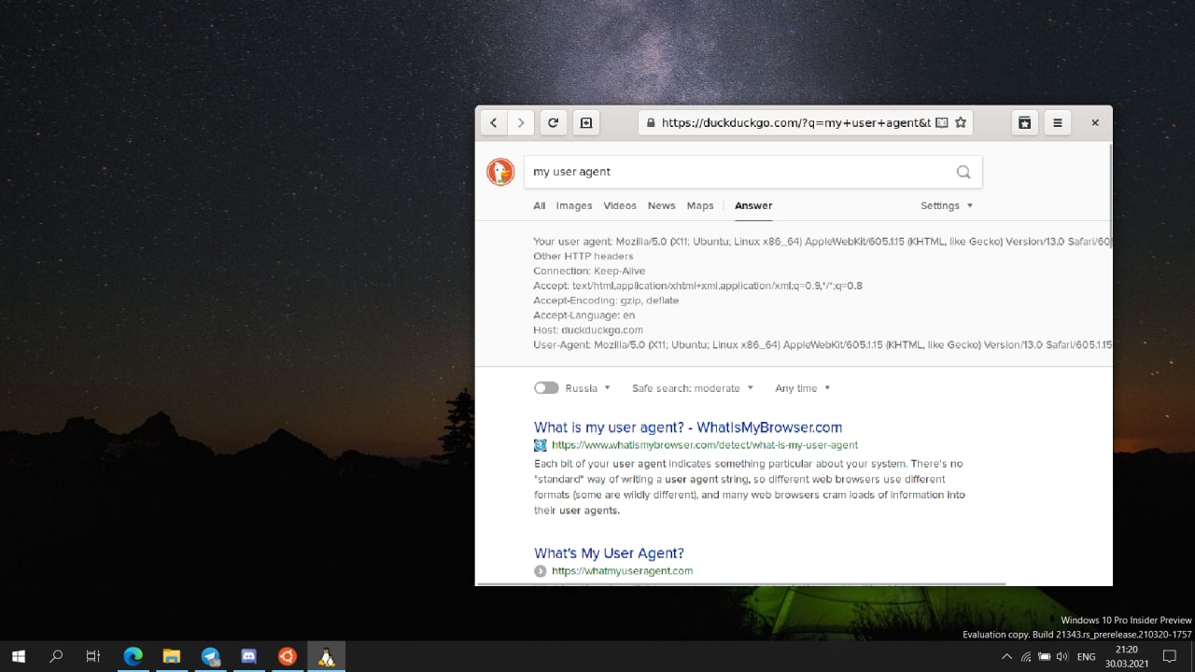Open Safe search: moderate dropdown
This screenshot has width=1195, height=672.
tap(692, 388)
